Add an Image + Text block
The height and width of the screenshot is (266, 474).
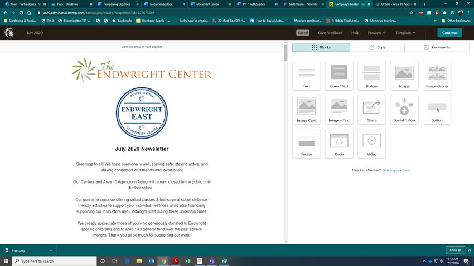click(339, 110)
